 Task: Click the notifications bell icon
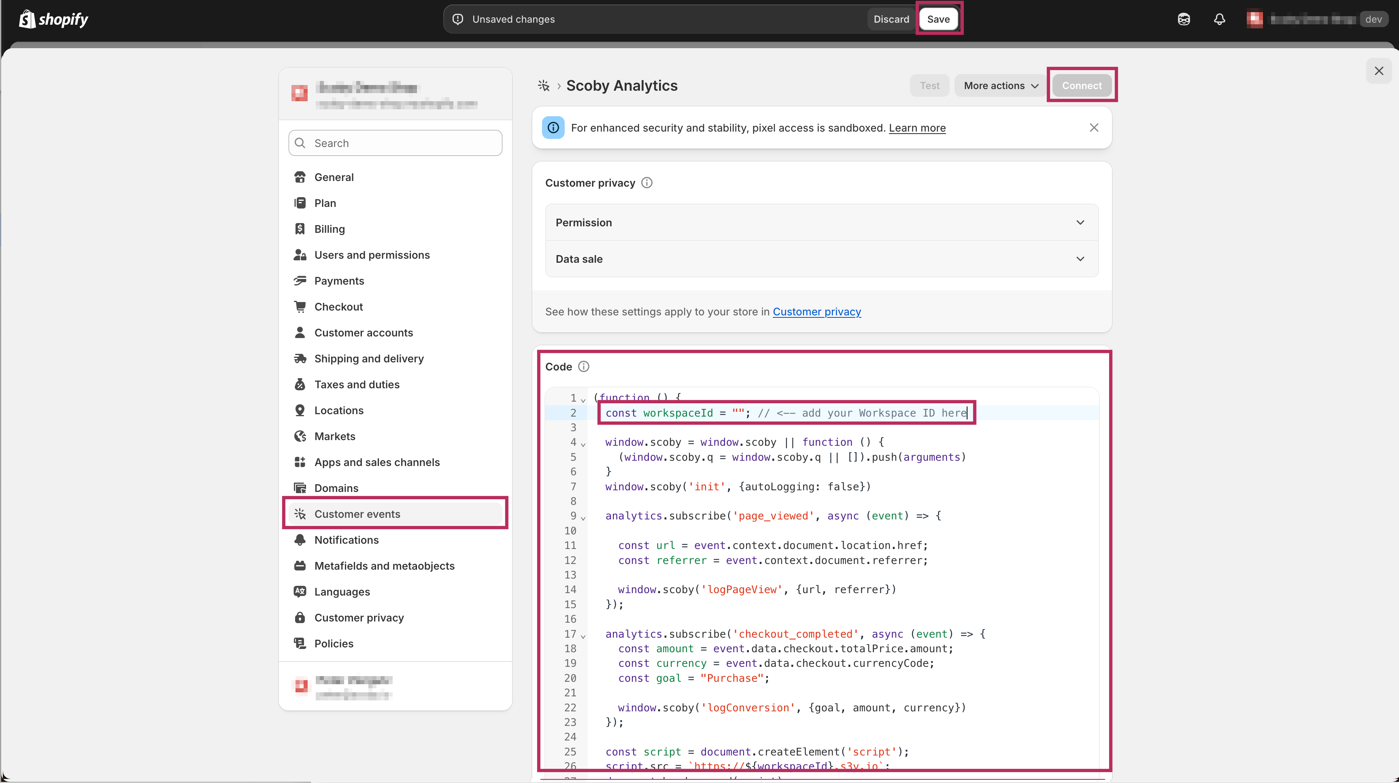coord(1219,19)
